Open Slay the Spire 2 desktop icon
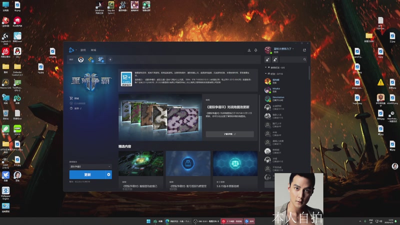 tap(111, 7)
